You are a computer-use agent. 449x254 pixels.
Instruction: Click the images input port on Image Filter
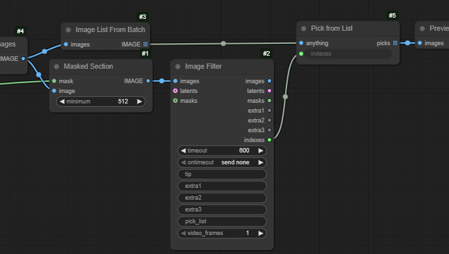click(x=175, y=81)
